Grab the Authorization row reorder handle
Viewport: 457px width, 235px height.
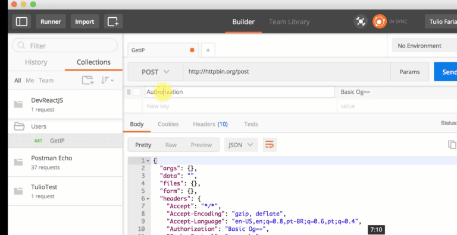(x=129, y=92)
